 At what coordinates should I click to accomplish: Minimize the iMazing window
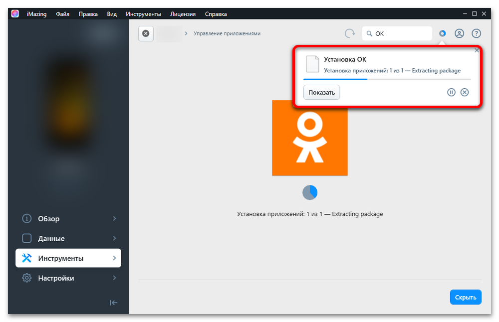465,13
